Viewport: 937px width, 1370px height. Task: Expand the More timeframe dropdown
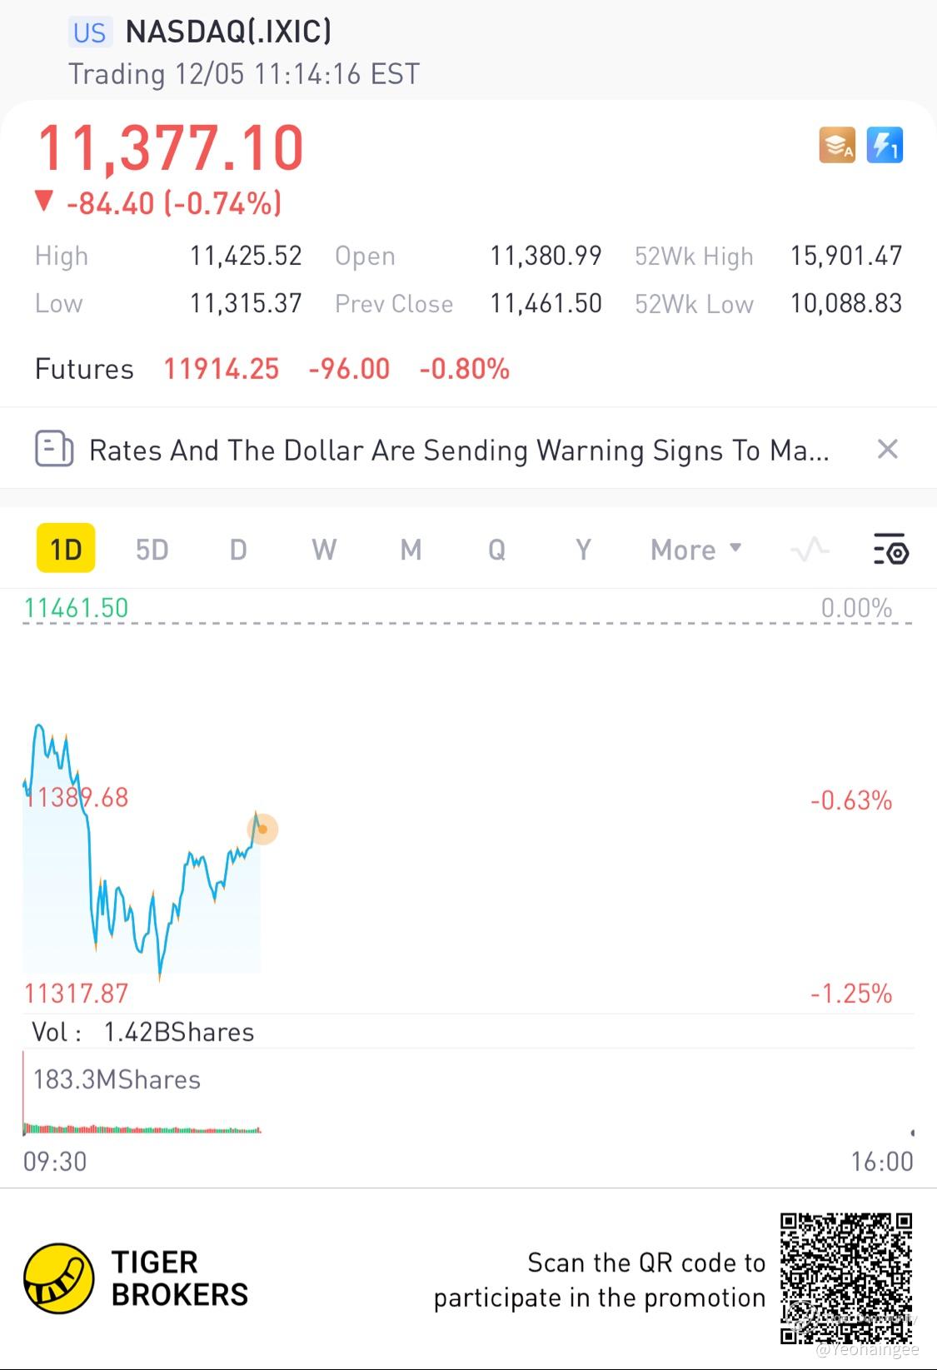pyautogui.click(x=695, y=550)
